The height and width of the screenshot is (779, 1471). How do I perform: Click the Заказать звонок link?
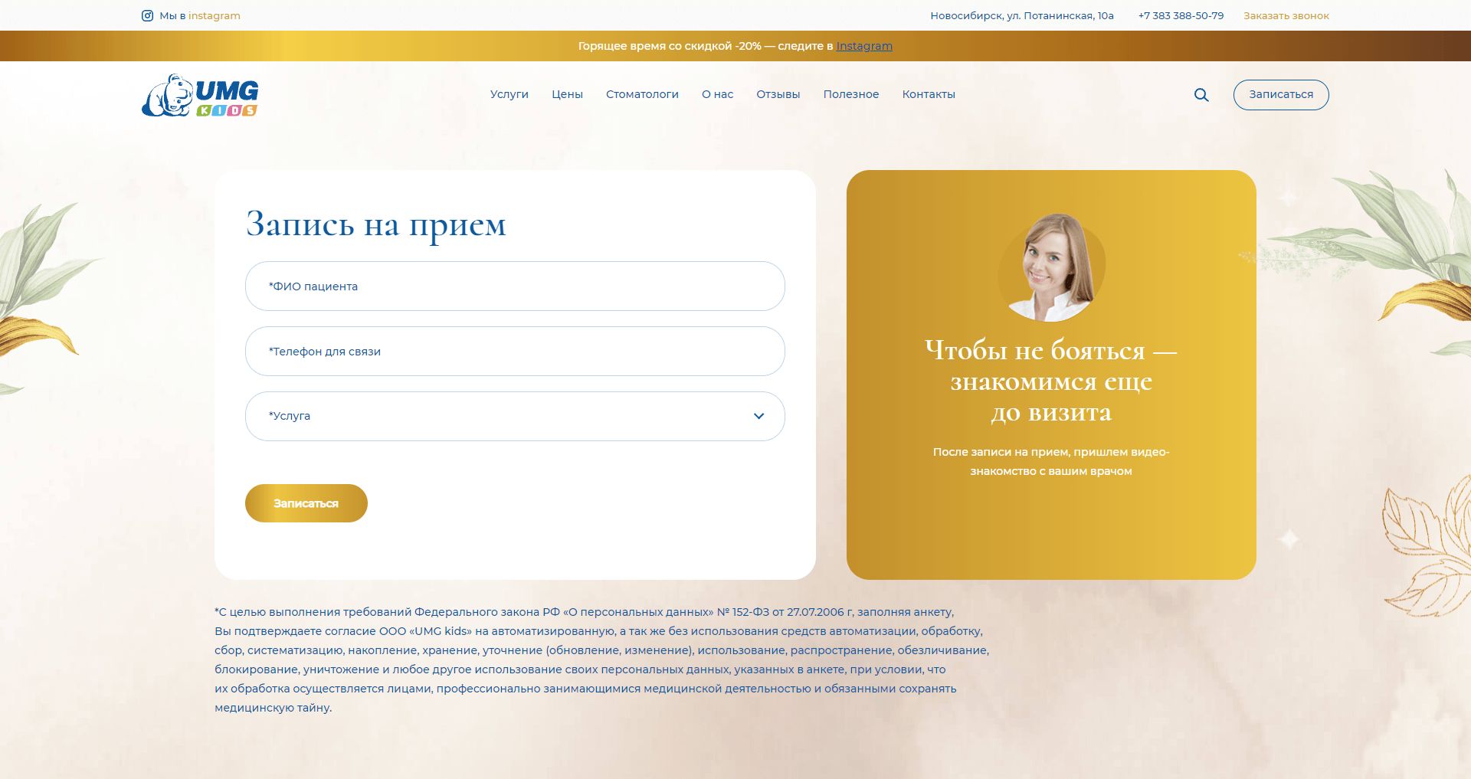tap(1286, 15)
